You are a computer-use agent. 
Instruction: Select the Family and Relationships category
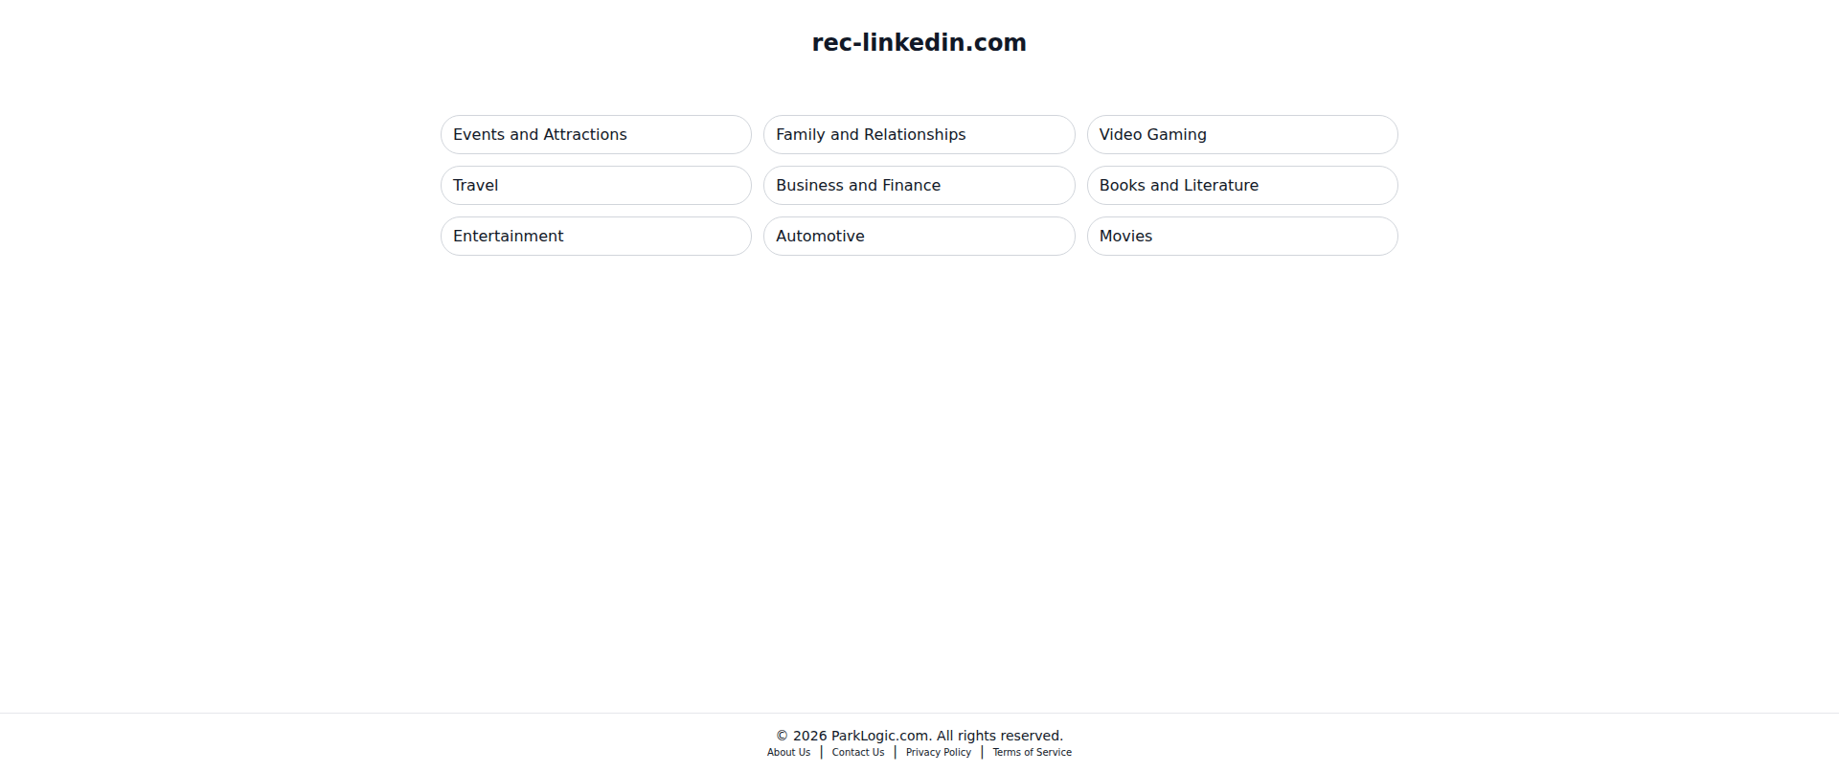click(x=919, y=135)
